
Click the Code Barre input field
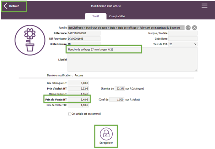(183, 39)
